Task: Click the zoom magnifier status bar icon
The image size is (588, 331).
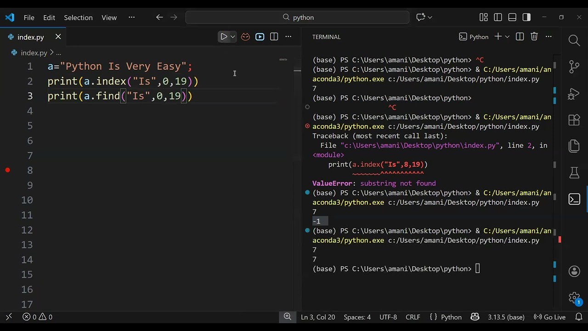Action: pos(287,317)
